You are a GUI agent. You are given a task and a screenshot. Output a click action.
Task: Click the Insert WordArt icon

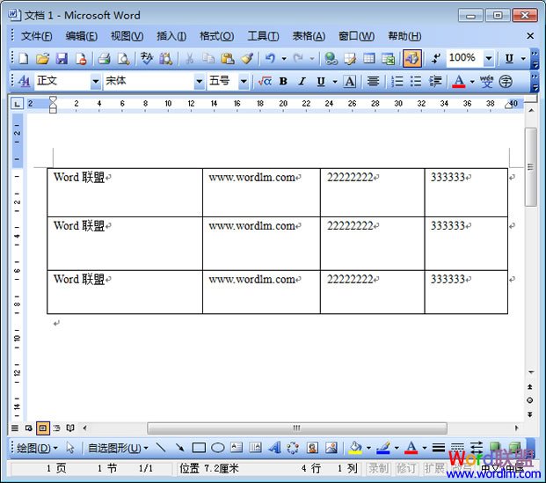point(273,447)
